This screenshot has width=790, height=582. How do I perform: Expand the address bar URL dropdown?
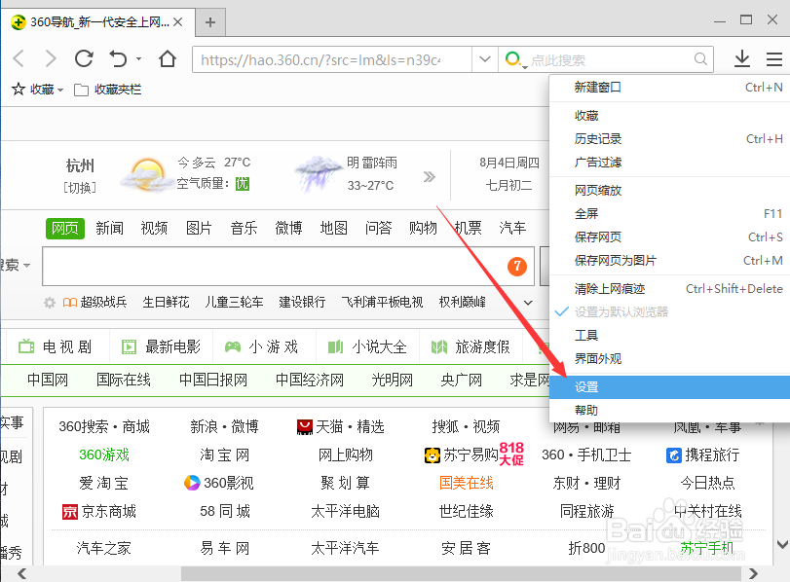tap(485, 59)
